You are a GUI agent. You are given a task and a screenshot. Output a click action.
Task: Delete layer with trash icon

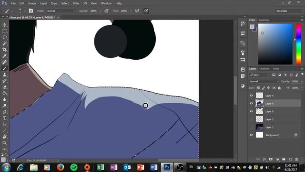(x=296, y=159)
